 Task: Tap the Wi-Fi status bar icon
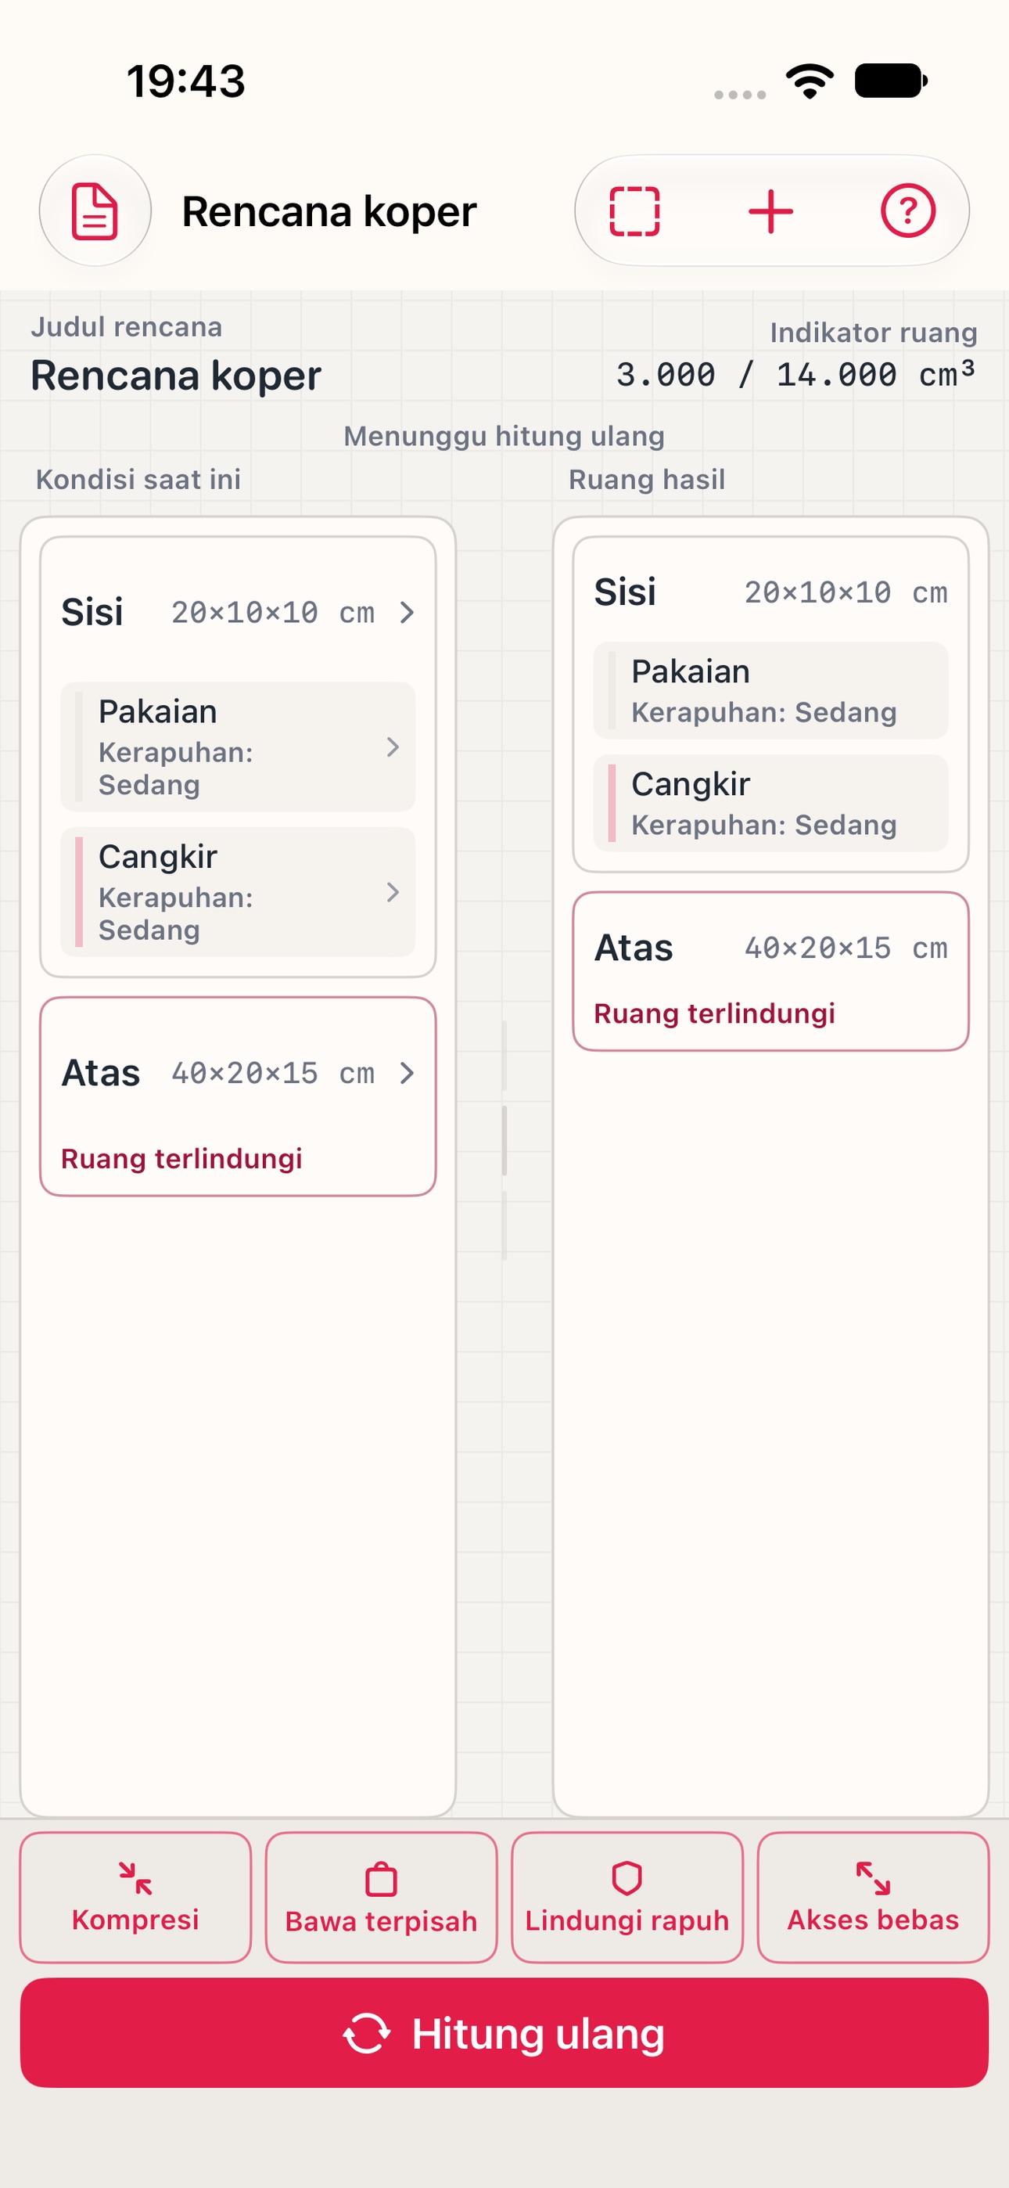pos(810,81)
